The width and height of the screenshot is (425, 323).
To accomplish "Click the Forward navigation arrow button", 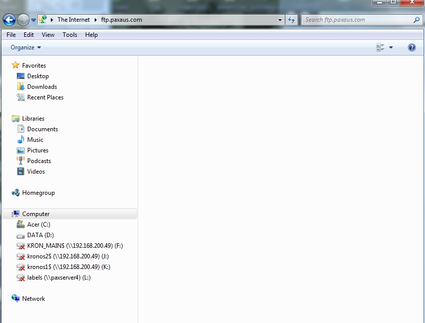I will [x=23, y=20].
